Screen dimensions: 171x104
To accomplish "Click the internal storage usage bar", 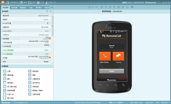I will [34, 43].
